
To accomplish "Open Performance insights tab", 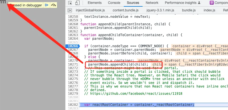I will point(183,3).
